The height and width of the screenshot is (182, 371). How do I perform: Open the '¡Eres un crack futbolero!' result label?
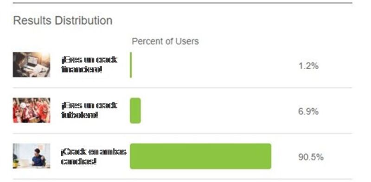89,110
